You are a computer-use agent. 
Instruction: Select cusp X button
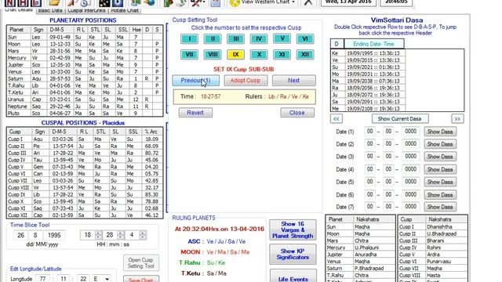pos(259,54)
